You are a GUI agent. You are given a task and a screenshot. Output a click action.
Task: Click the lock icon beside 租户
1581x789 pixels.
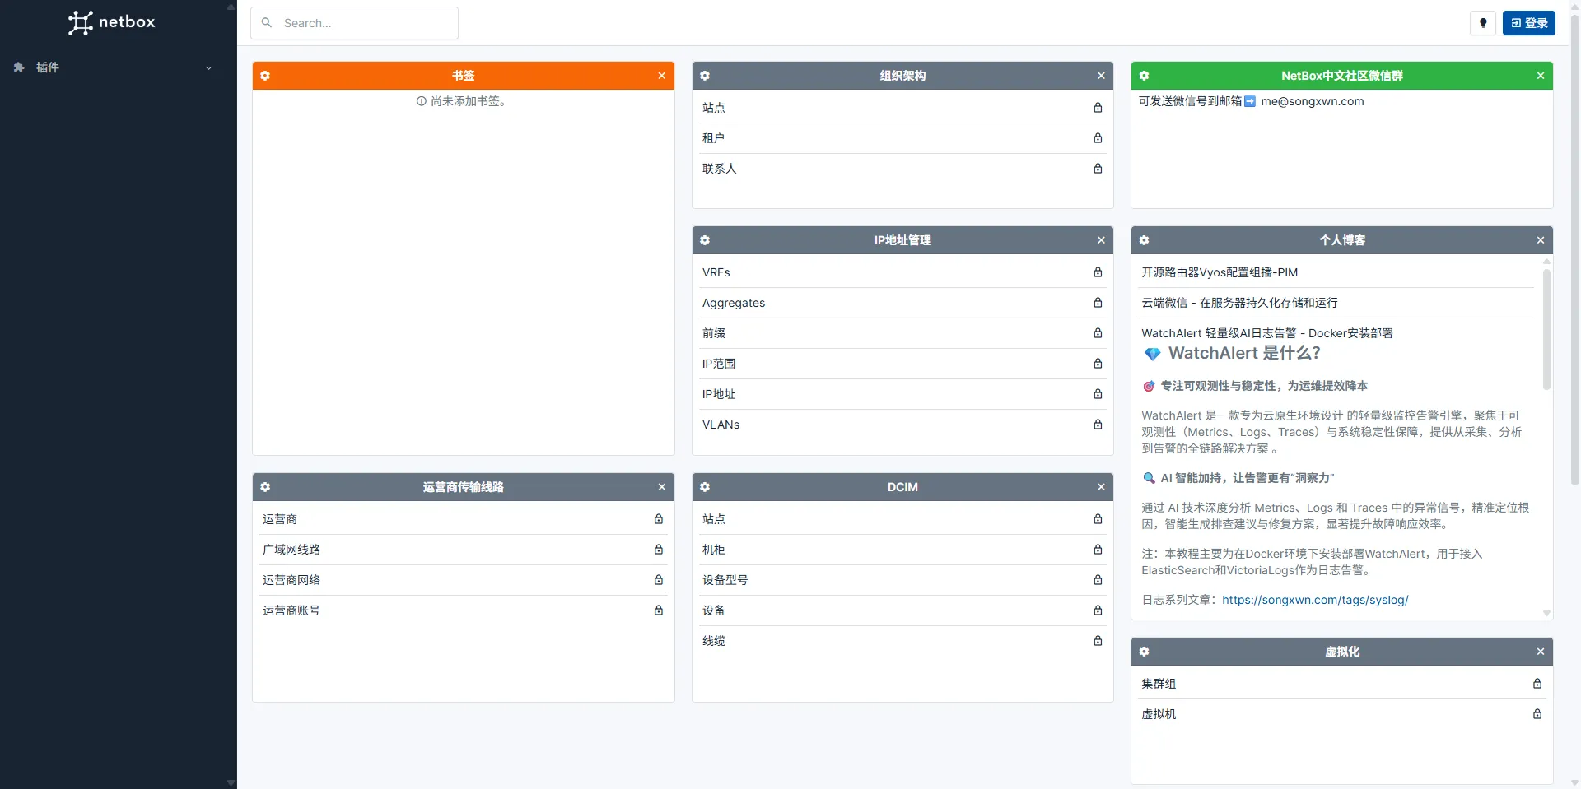coord(1098,138)
